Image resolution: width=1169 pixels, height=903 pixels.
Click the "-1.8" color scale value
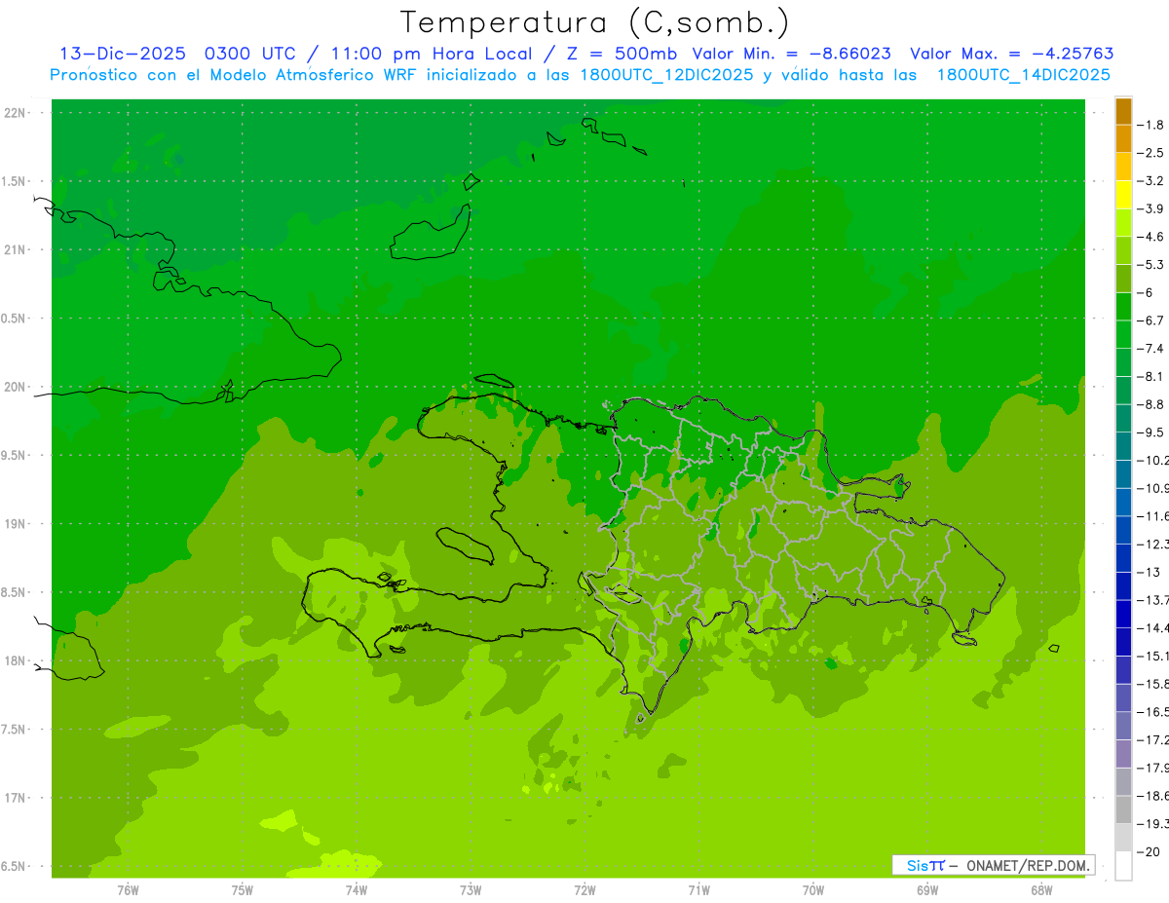[x=1150, y=125]
